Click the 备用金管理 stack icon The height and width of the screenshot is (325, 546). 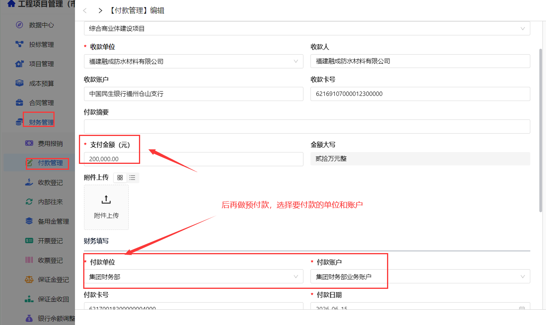(x=29, y=221)
